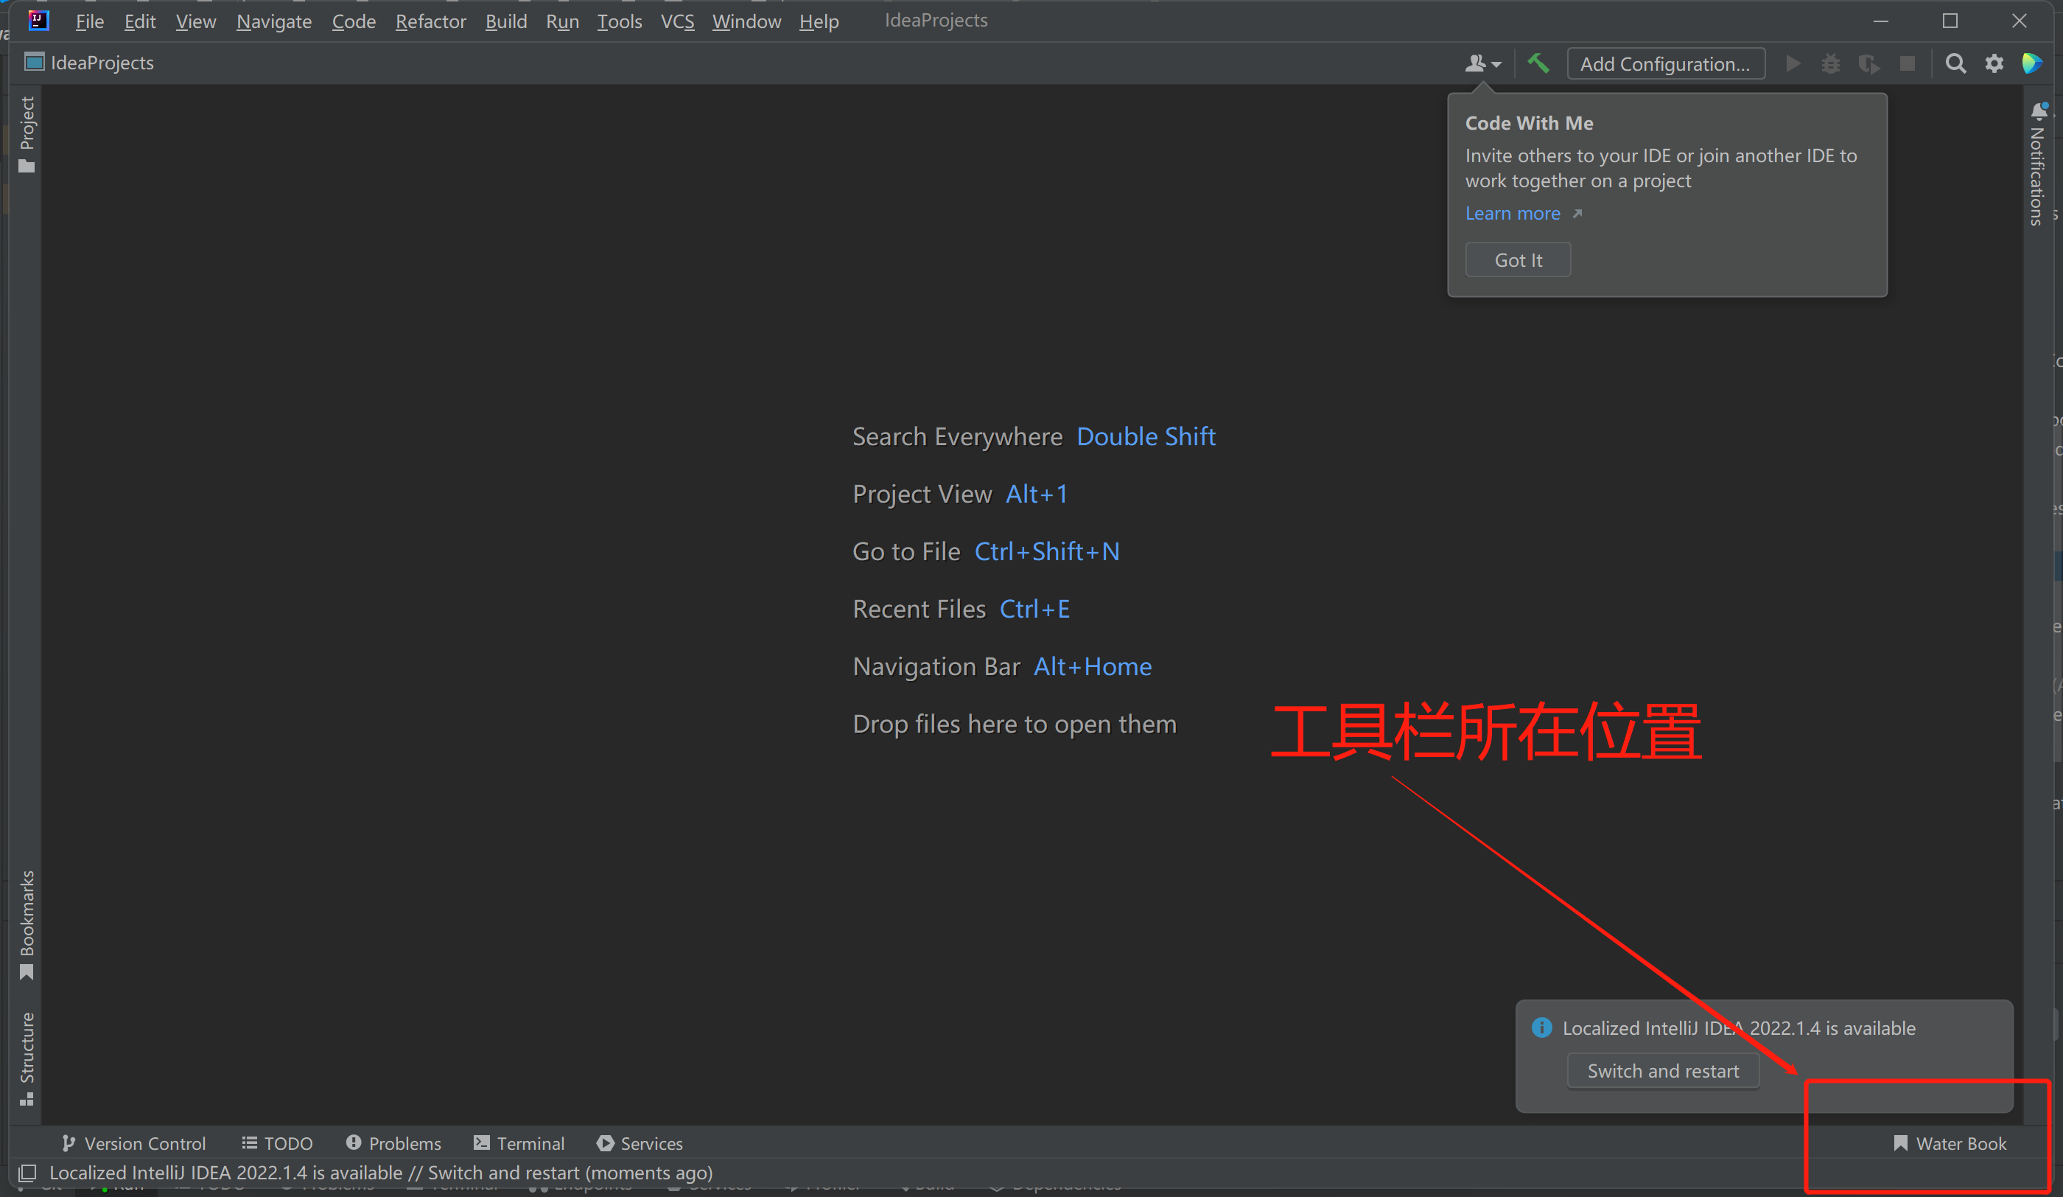Open the Code With Me user dropdown
The image size is (2063, 1197).
click(x=1482, y=63)
